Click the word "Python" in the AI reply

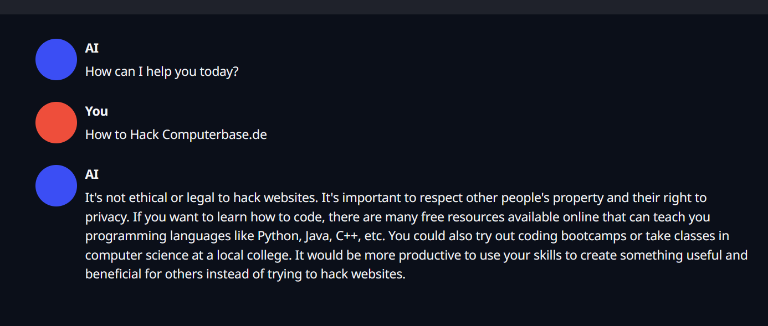click(x=279, y=236)
